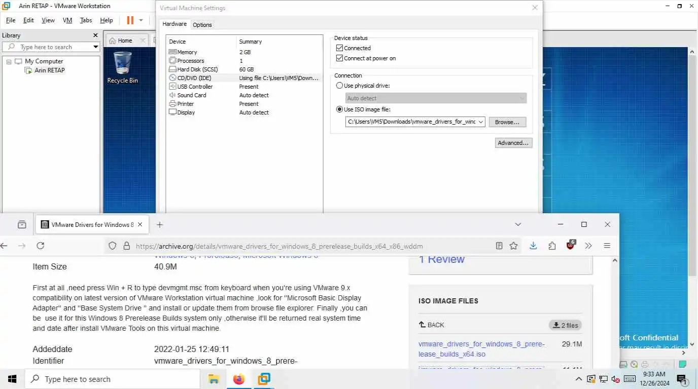Open the Firefox extensions puzzle icon
The image size is (698, 389).
point(552,246)
